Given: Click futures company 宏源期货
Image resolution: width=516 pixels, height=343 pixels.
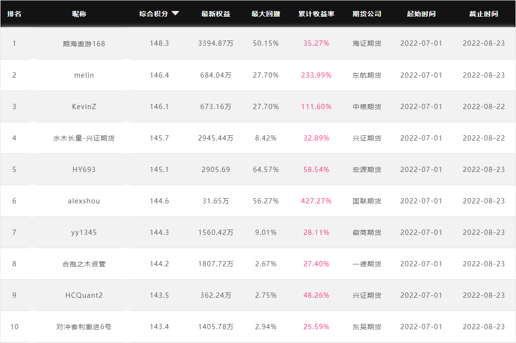Looking at the screenshot, I should tap(367, 170).
